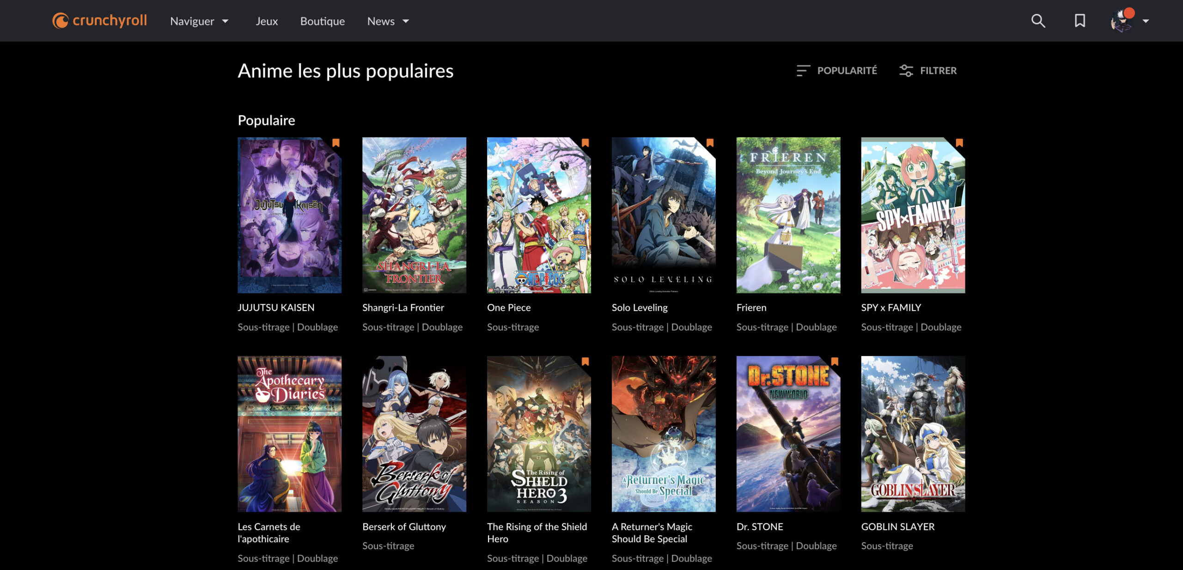Open the Boutique menu item
The height and width of the screenshot is (570, 1183).
[x=323, y=21]
